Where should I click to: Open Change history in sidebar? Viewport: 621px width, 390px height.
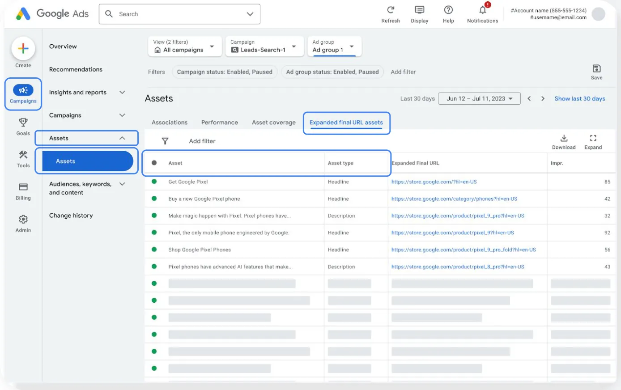pyautogui.click(x=71, y=215)
